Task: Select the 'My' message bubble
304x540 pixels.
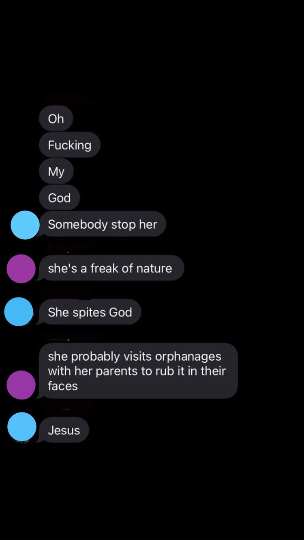Action: [56, 171]
